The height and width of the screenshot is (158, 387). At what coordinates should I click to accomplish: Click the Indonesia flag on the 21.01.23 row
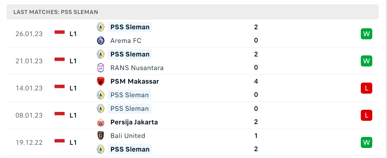tap(60, 61)
